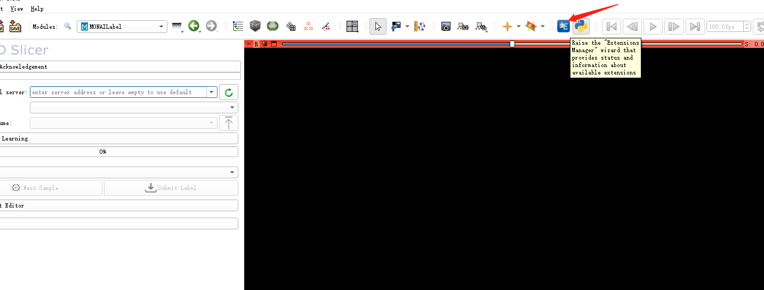Image resolution: width=764 pixels, height=290 pixels.
Task: Open the Help menu
Action: [x=37, y=9]
